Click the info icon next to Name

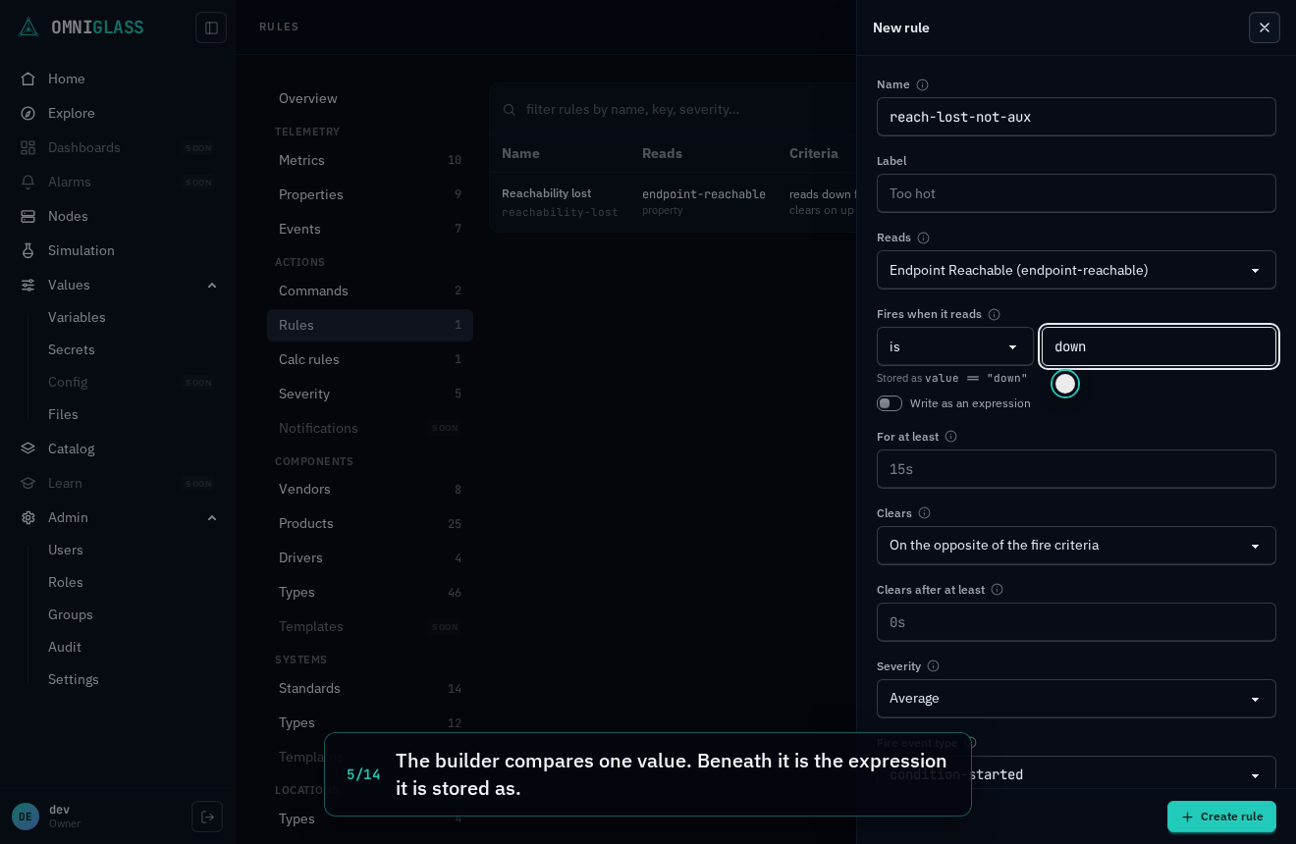922,84
